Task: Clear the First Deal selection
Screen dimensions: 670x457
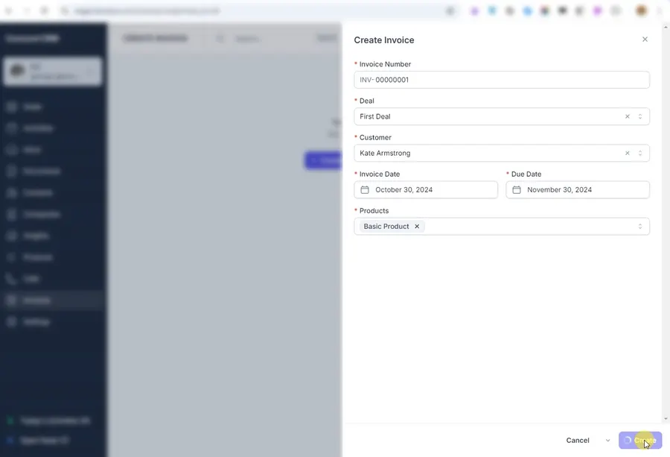Action: tap(628, 116)
